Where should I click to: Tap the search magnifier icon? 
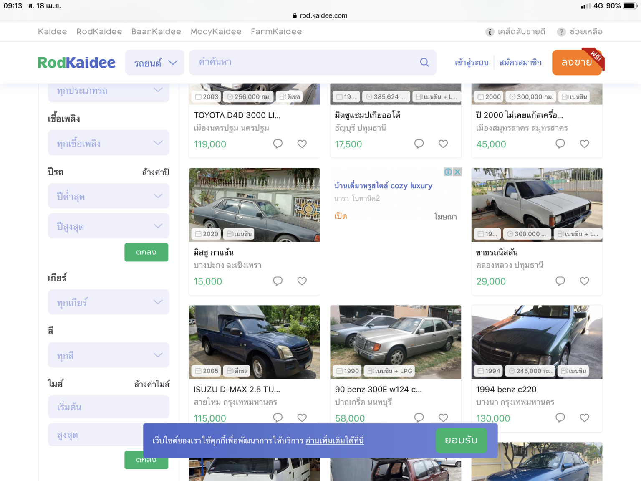pyautogui.click(x=424, y=62)
